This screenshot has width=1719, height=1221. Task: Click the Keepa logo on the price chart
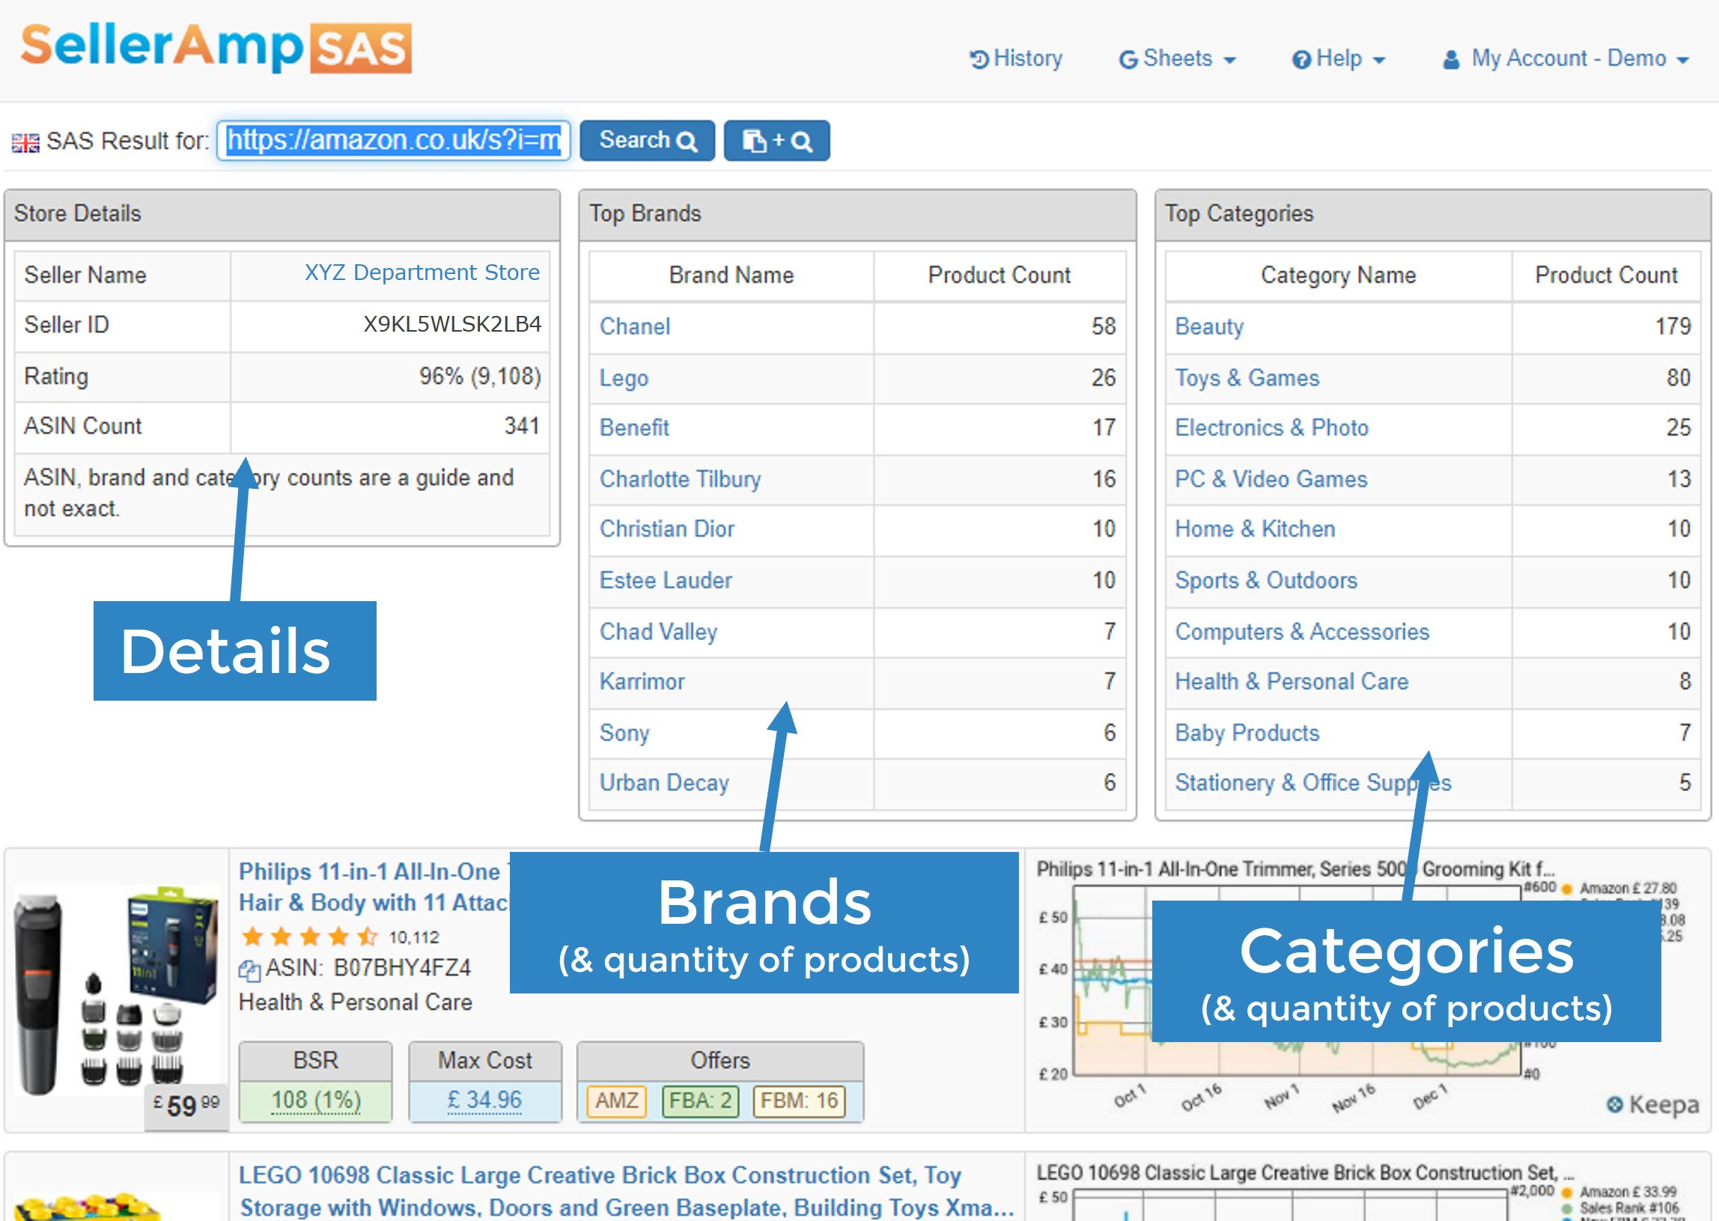(x=1652, y=1103)
